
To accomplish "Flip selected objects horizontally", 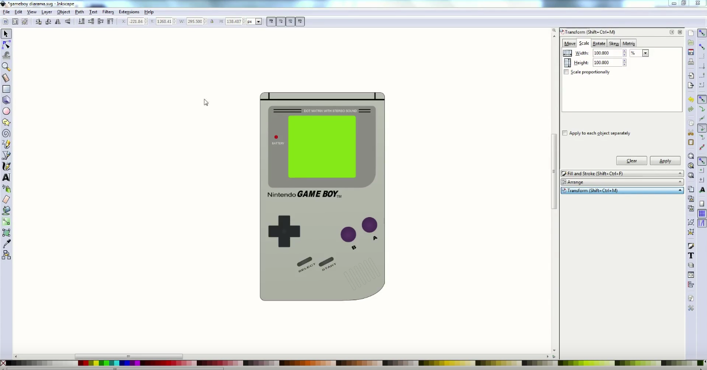I will (x=58, y=21).
